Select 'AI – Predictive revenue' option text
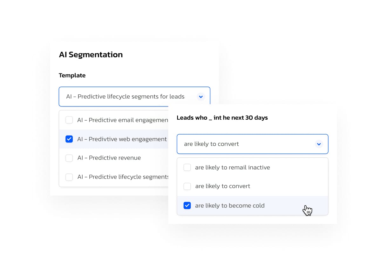Image resolution: width=375 pixels, height=266 pixels. click(109, 158)
